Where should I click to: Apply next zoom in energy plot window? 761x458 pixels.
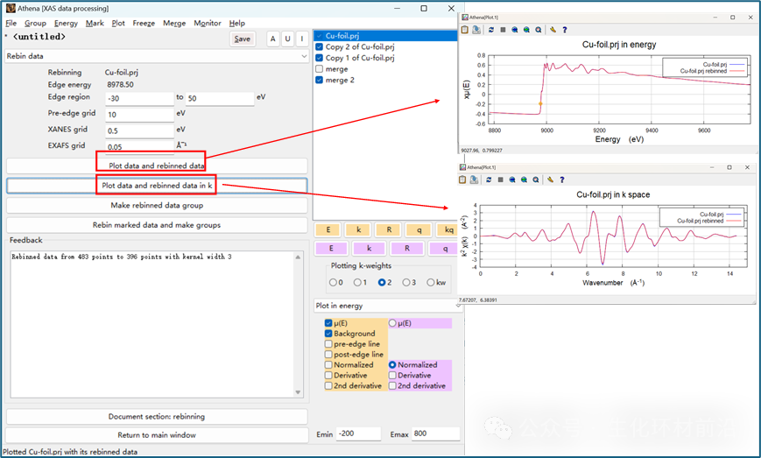pos(526,30)
